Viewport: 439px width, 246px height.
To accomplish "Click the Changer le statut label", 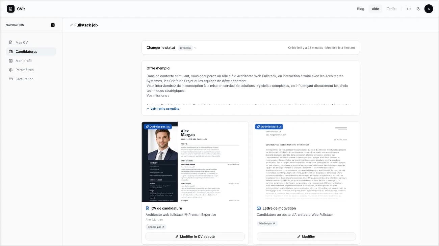I will point(161,48).
